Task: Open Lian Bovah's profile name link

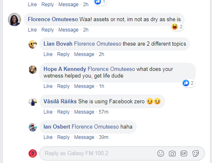Action: [58, 44]
